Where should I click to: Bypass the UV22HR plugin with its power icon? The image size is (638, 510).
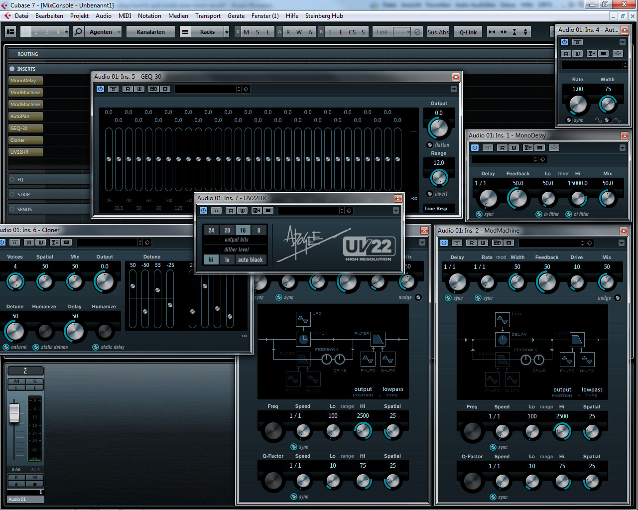[x=203, y=211]
